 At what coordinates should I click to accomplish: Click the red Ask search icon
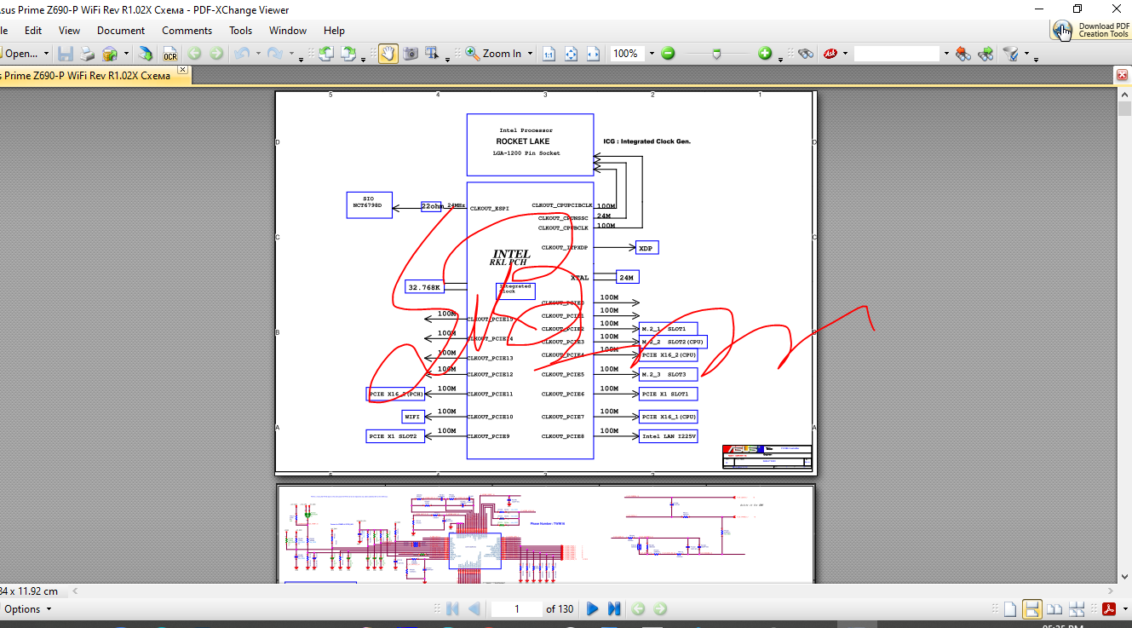tap(830, 54)
